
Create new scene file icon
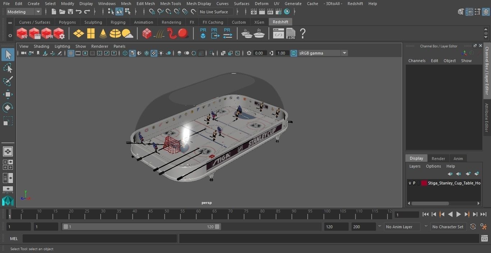pyautogui.click(x=54, y=12)
